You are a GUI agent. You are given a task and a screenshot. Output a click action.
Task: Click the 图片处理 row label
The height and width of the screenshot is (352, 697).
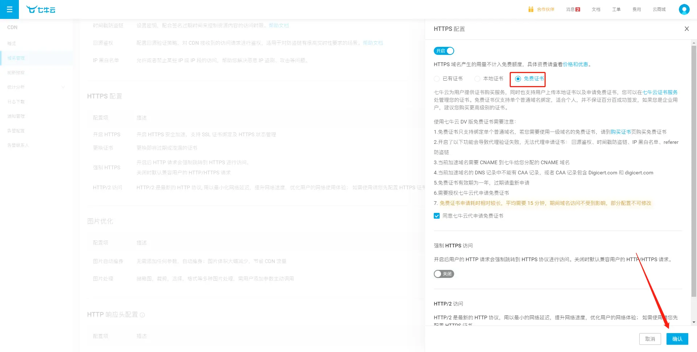click(x=103, y=279)
